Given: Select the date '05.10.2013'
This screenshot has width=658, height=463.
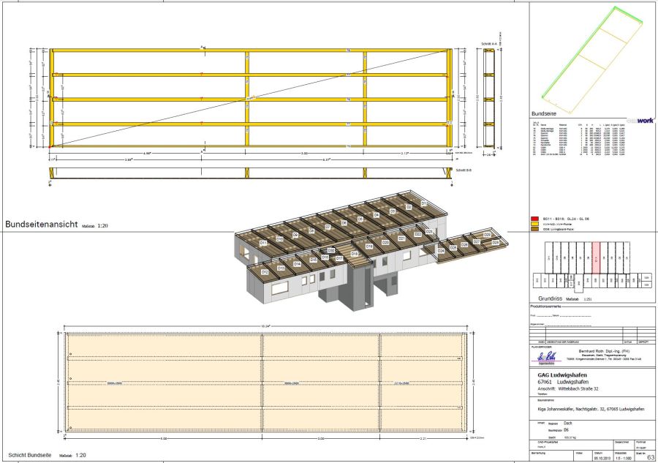Looking at the screenshot, I should click(x=602, y=459).
